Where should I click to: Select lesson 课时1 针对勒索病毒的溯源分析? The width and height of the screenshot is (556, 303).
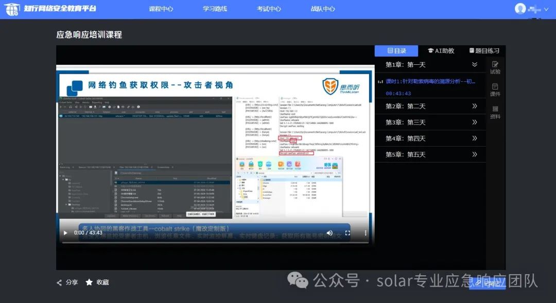coord(430,81)
